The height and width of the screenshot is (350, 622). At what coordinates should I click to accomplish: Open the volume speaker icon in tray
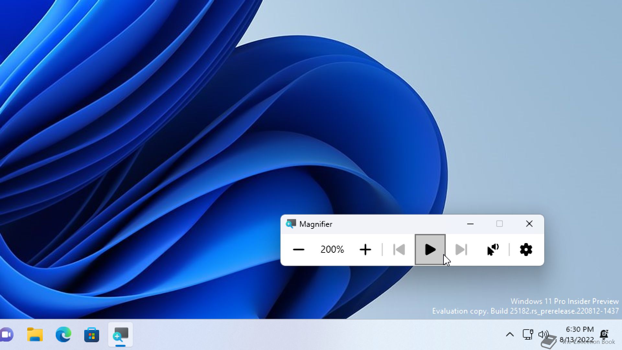click(543, 334)
